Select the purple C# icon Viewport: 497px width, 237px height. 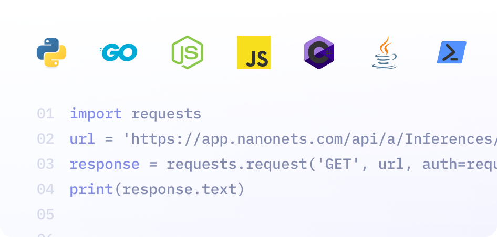click(319, 52)
